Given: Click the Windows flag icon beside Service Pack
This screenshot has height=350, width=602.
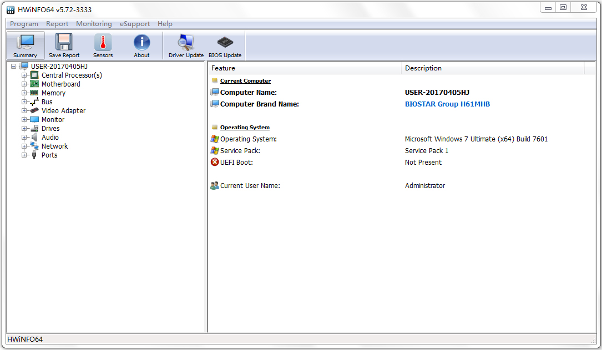Looking at the screenshot, I should (215, 150).
